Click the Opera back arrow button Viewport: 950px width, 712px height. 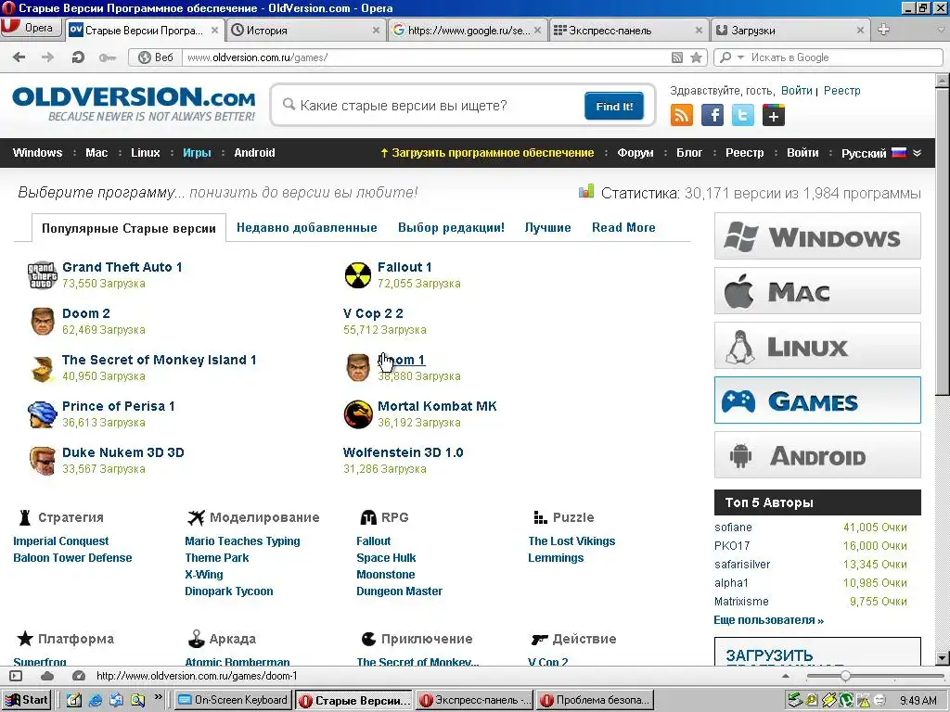19,57
